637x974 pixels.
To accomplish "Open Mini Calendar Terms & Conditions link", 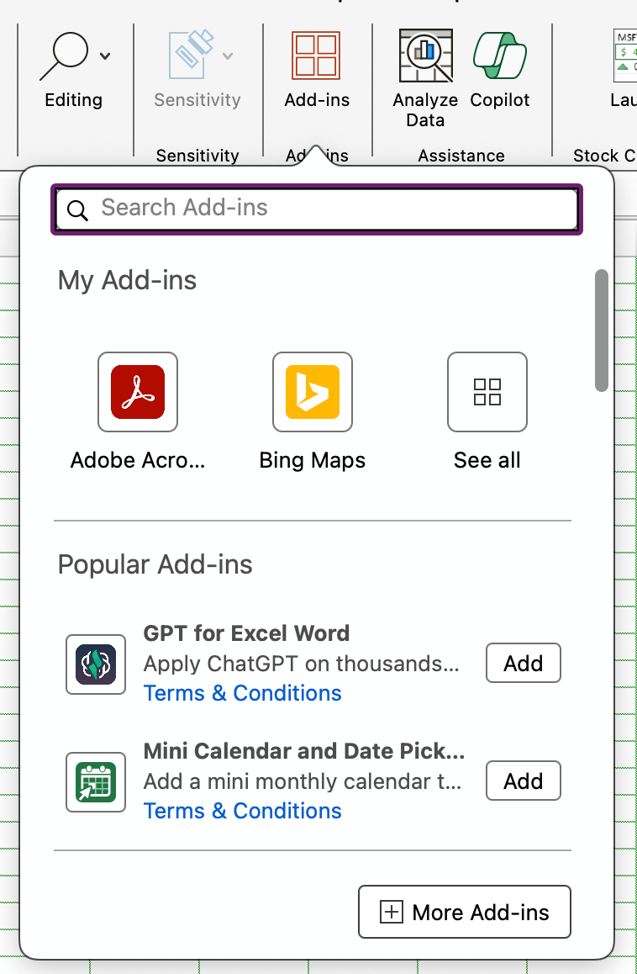I will tap(242, 811).
